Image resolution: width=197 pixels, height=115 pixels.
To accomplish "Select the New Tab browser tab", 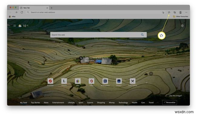I will pos(34,8).
